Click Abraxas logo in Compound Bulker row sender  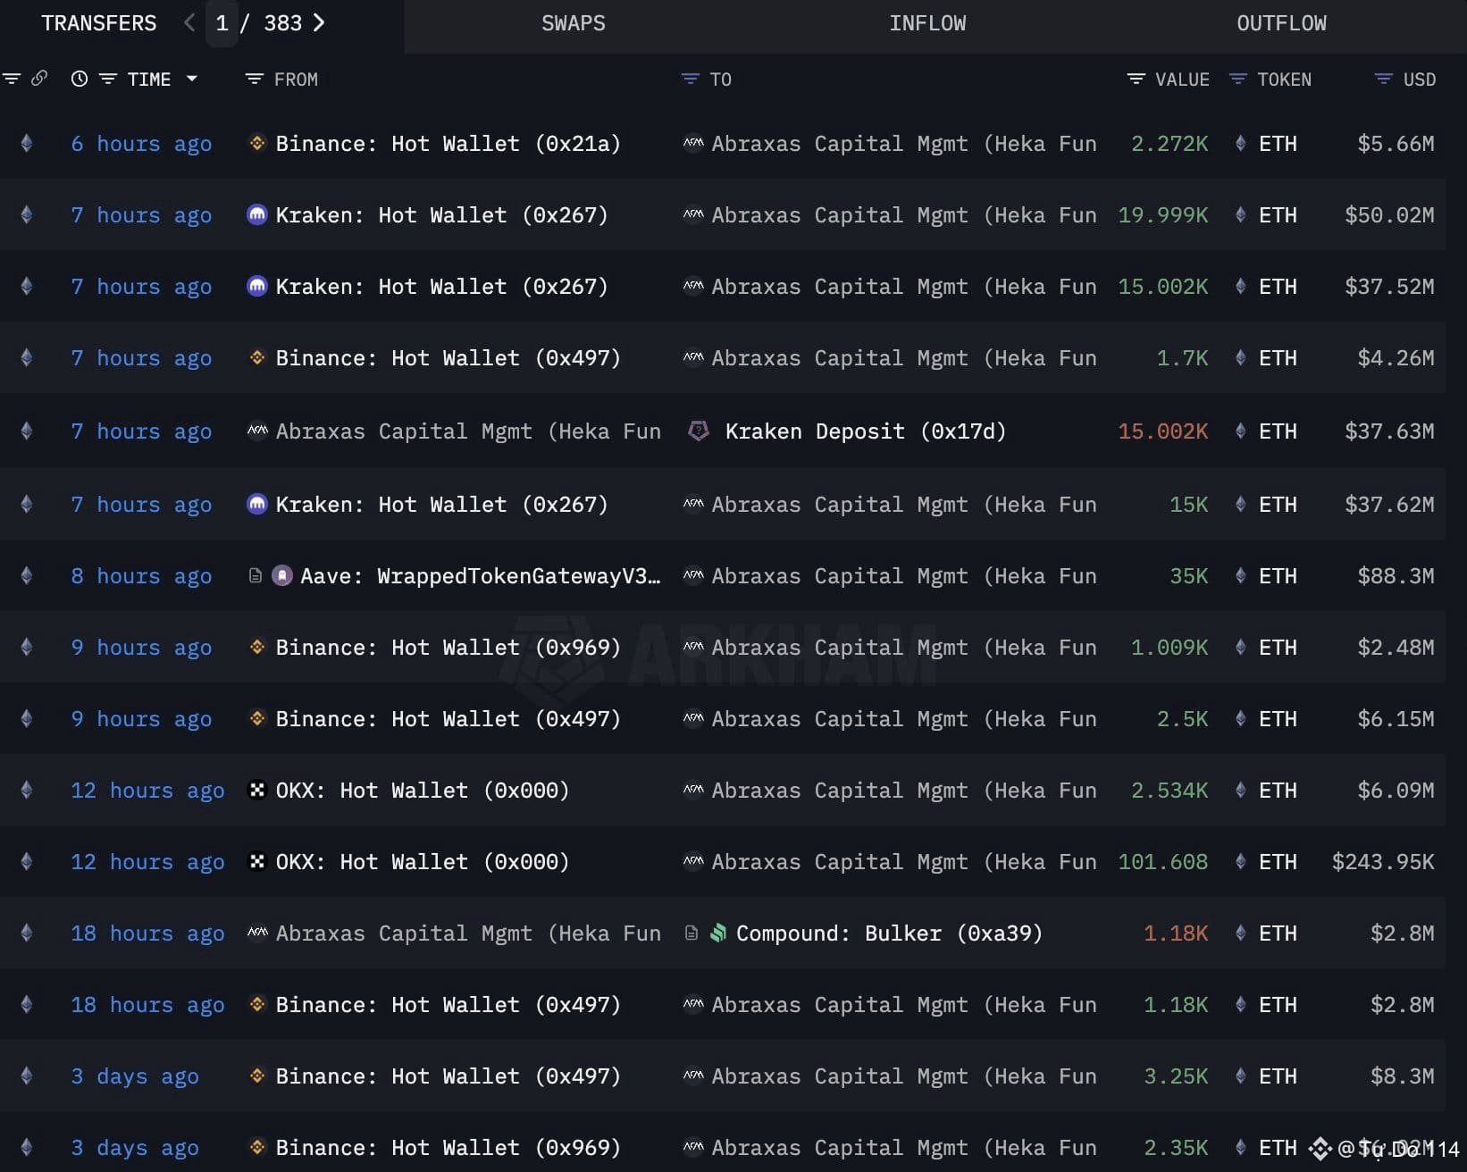click(x=257, y=933)
